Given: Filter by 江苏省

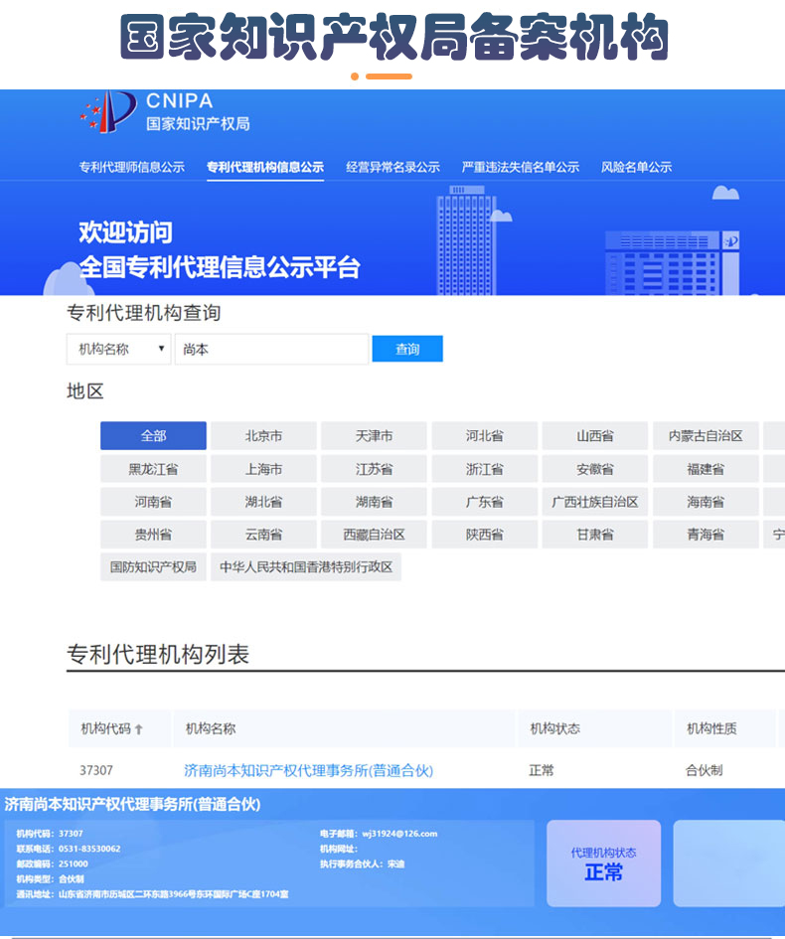Looking at the screenshot, I should point(375,469).
